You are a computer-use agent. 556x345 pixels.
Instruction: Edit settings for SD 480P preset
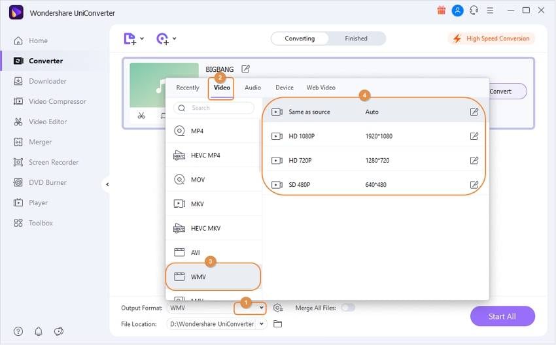tap(474, 184)
